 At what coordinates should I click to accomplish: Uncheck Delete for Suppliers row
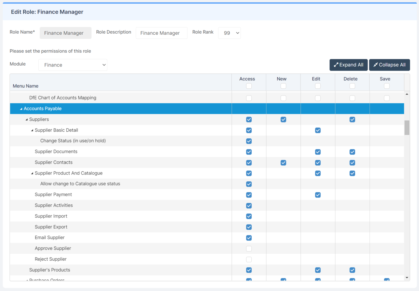pyautogui.click(x=352, y=119)
